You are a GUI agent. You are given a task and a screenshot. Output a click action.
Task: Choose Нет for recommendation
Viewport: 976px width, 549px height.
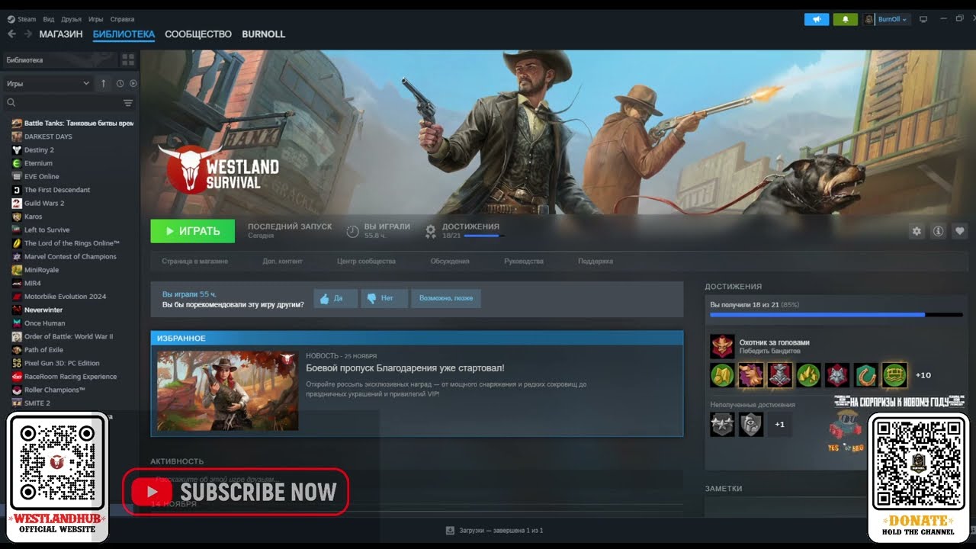[384, 298]
